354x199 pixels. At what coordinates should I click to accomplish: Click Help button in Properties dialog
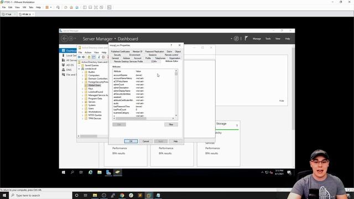click(x=175, y=142)
